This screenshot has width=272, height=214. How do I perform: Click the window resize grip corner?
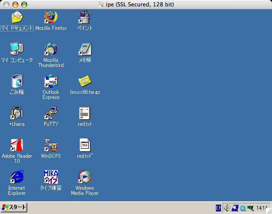(269, 211)
